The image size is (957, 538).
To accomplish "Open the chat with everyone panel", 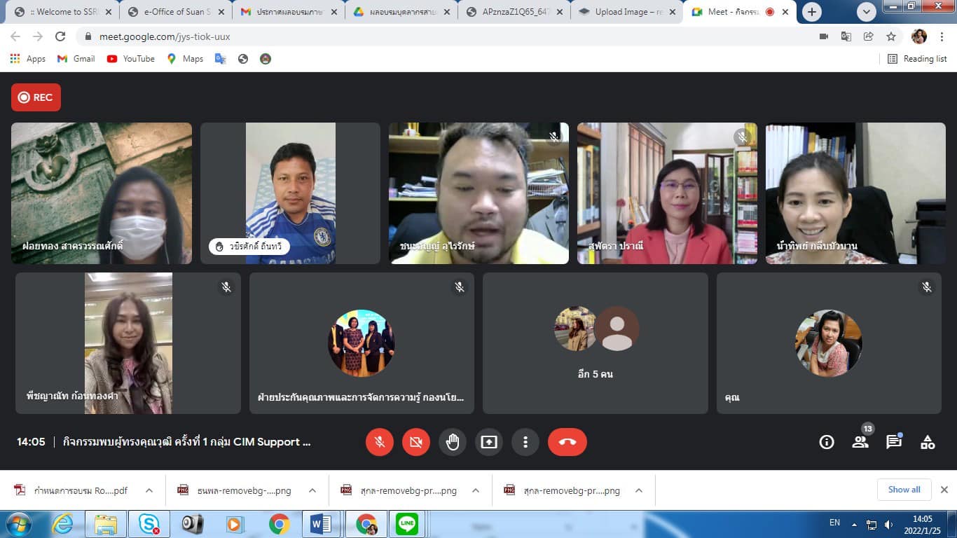I will 893,442.
